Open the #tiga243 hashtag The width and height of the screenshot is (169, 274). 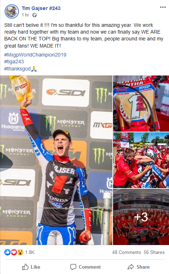click(14, 62)
